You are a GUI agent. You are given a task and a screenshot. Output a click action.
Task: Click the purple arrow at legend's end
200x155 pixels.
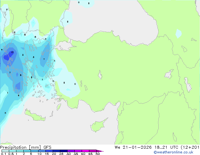[100, 151]
